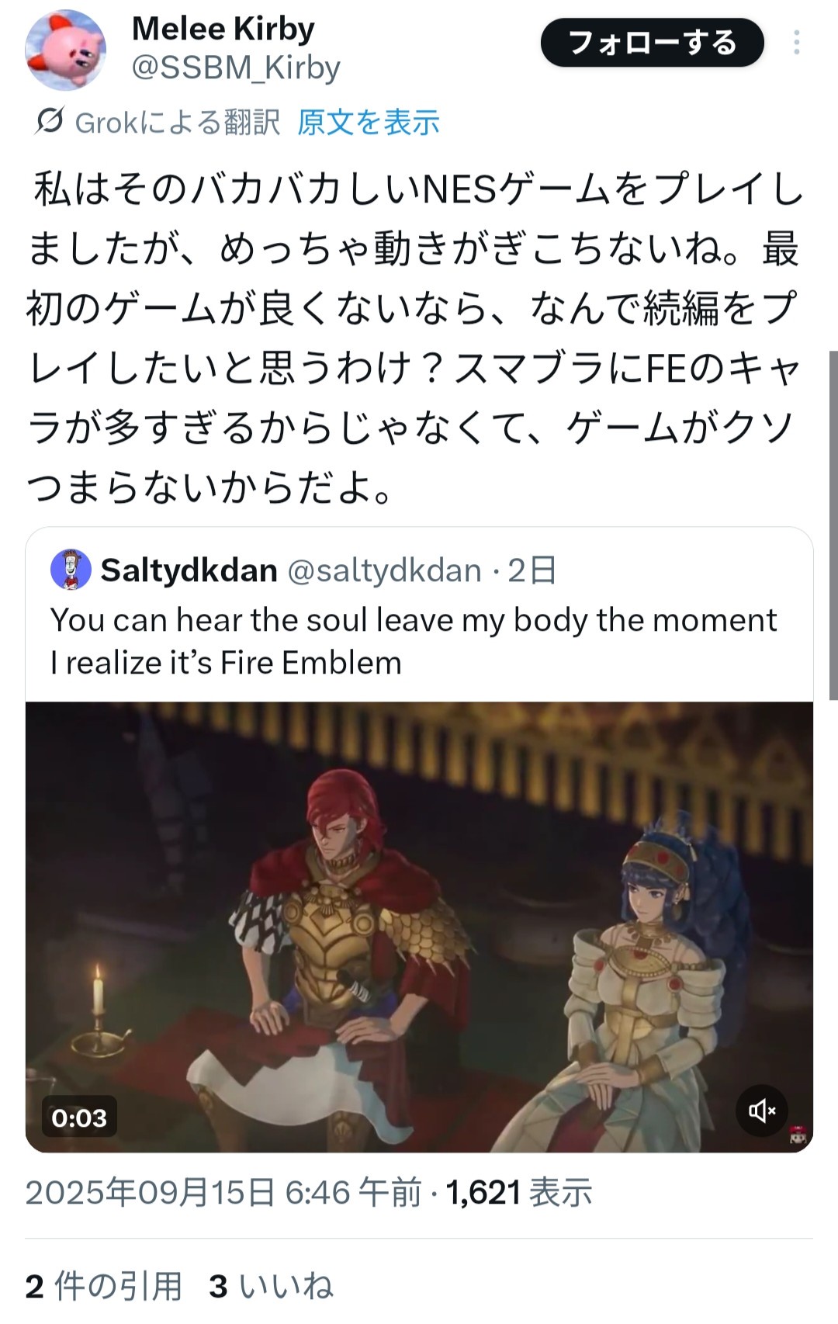Viewport: 838px width, 1324px height.
Task: Open the @saltydkdan handle in quoted tweet
Action: (385, 571)
